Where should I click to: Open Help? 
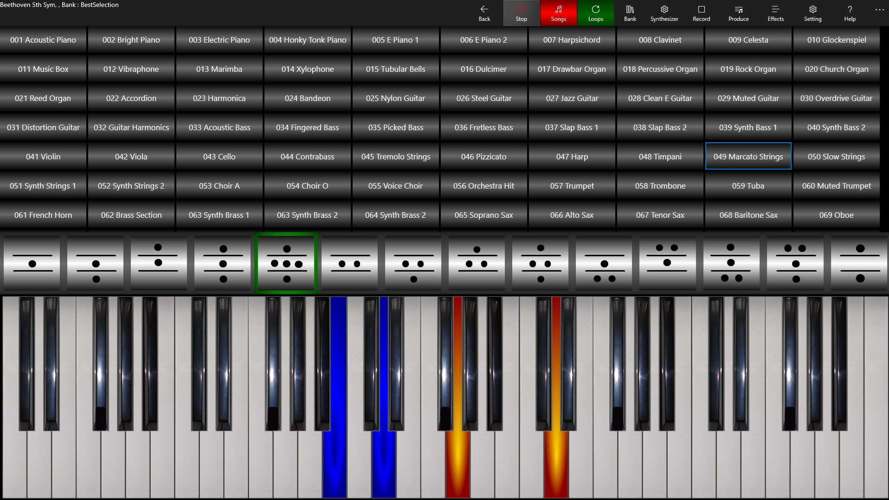(x=850, y=13)
